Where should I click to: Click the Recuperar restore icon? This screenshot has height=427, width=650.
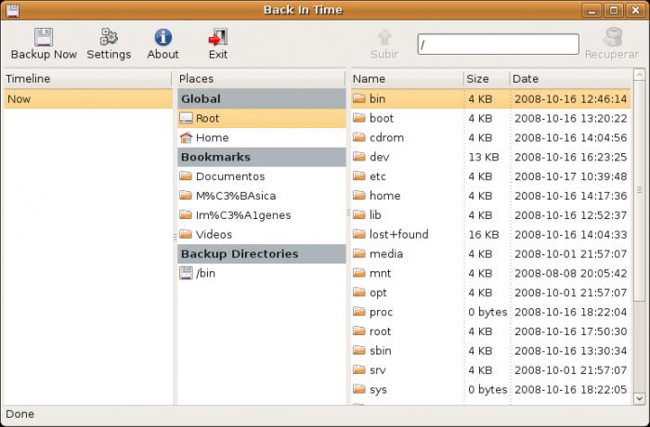(611, 38)
